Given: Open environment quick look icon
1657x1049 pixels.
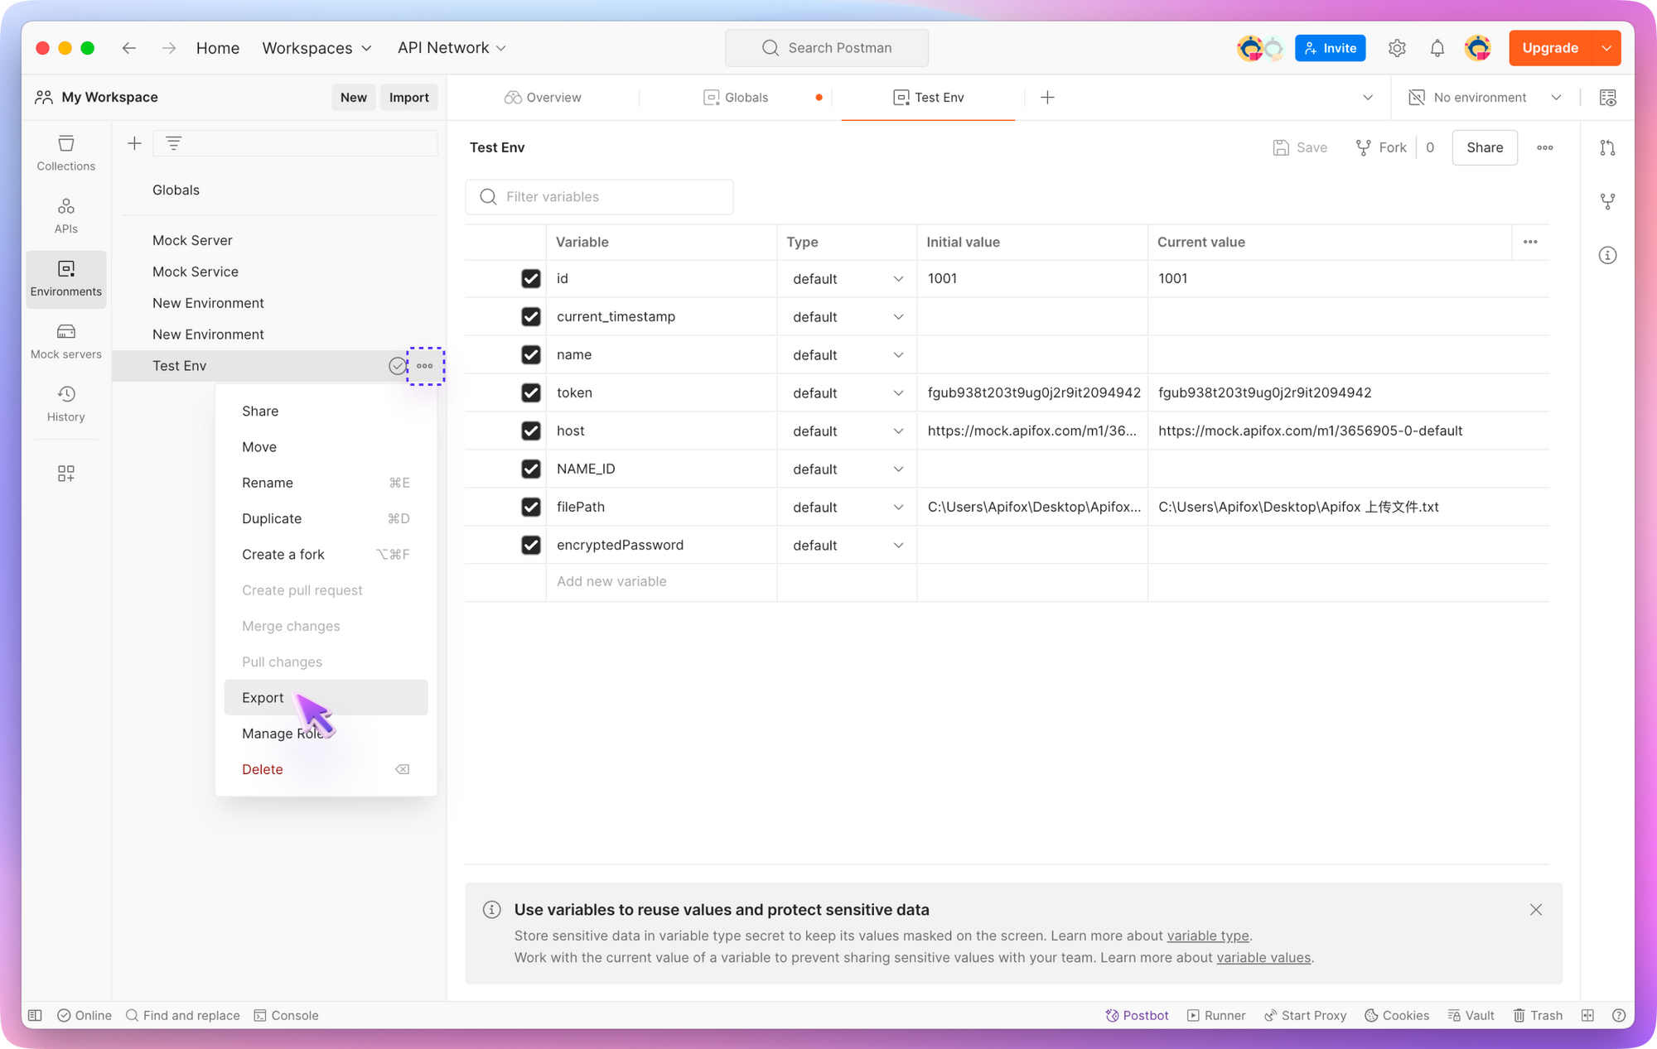Looking at the screenshot, I should point(1608,98).
